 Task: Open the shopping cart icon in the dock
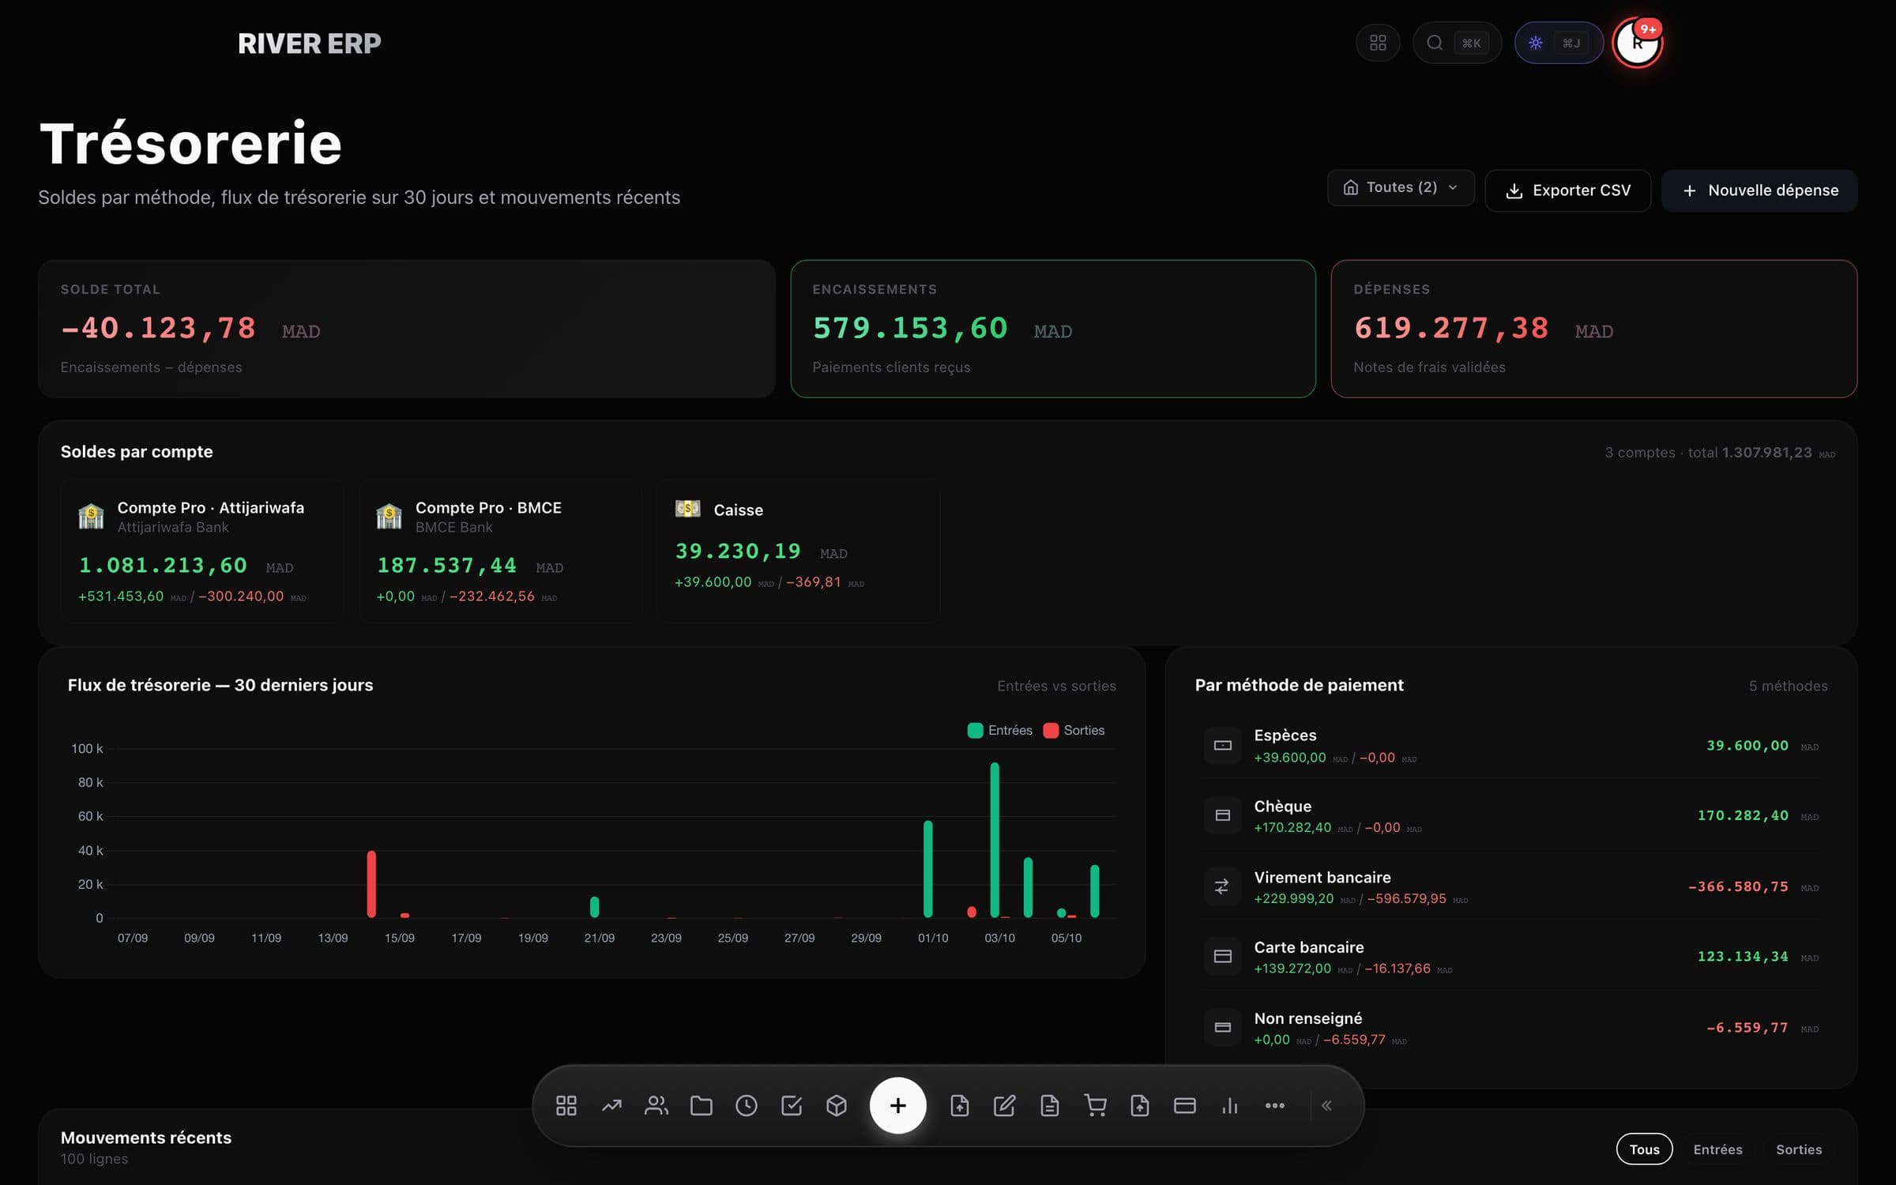tap(1095, 1105)
